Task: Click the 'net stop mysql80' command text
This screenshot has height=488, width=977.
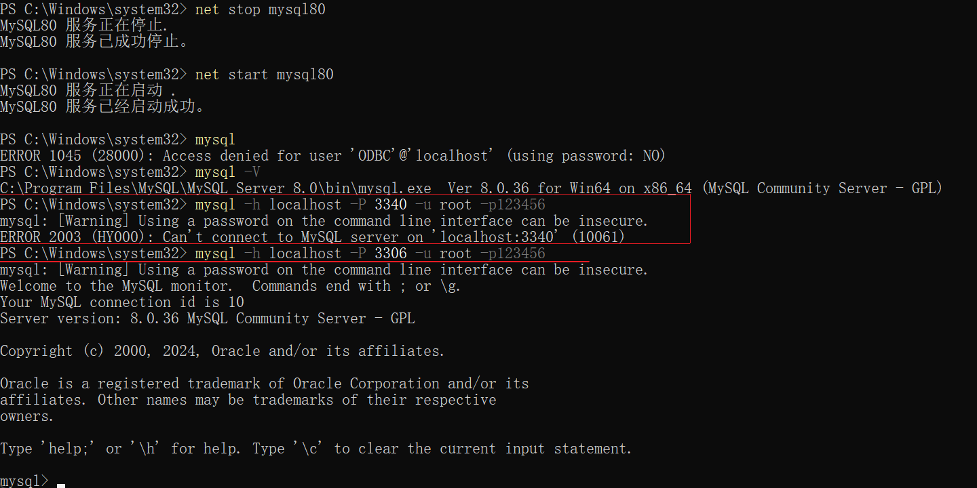Action: (x=260, y=9)
